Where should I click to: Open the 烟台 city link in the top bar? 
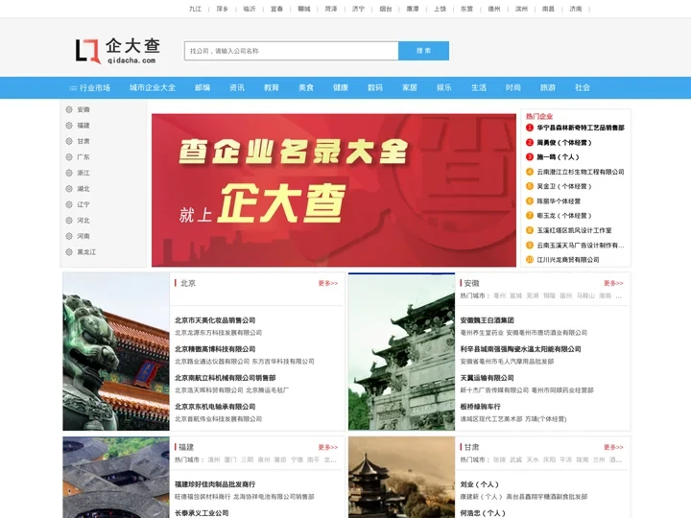(386, 9)
